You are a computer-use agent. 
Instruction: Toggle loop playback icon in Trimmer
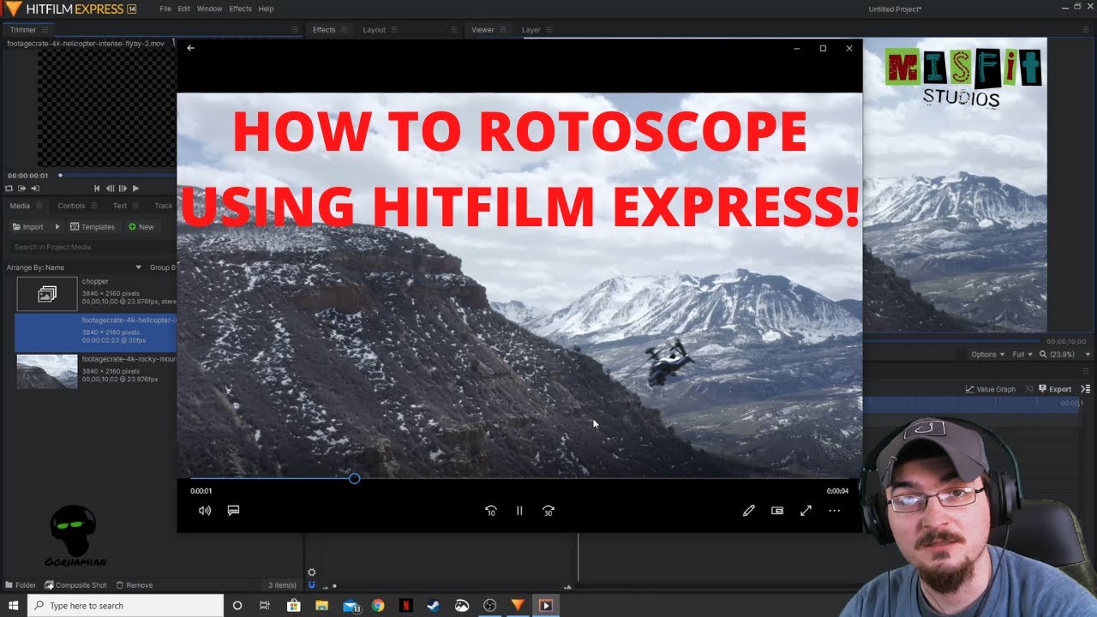pos(9,188)
